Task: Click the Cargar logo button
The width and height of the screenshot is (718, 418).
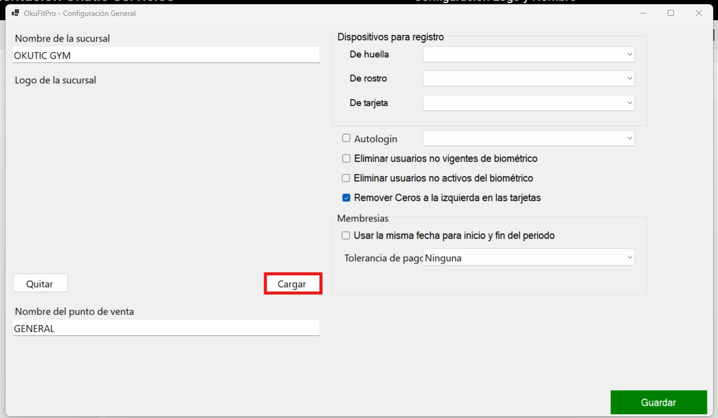Action: pos(292,284)
